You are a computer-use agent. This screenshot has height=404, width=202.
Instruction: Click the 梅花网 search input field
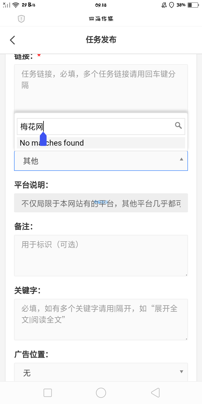101,127
